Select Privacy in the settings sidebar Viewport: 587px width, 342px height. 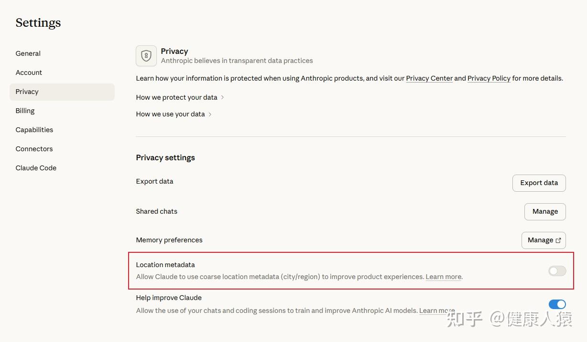(x=27, y=92)
